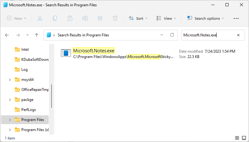Clear the search box with X
249x142 pixels.
238,35
